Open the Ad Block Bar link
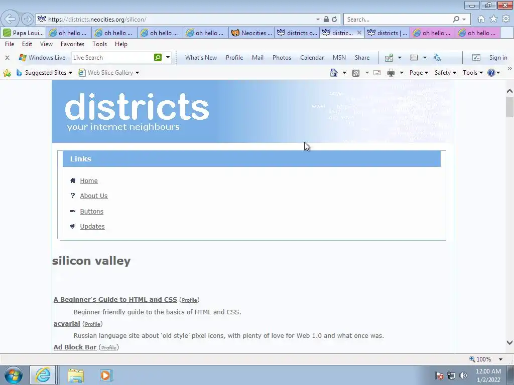This screenshot has height=385, width=514. click(x=75, y=347)
